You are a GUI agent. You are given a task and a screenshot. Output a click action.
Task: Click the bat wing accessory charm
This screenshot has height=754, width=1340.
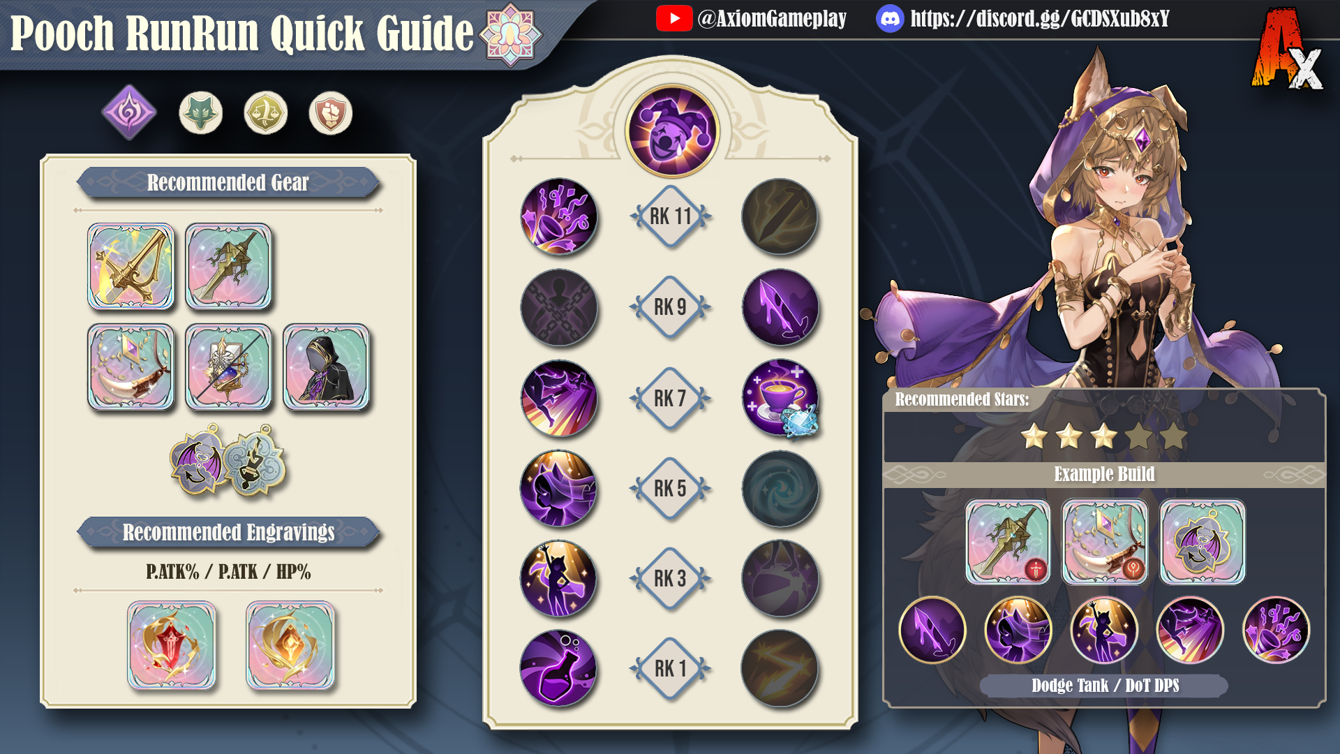pos(198,461)
